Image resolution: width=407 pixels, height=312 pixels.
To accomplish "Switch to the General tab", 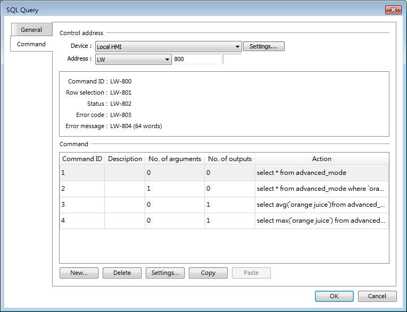I will coord(31,30).
